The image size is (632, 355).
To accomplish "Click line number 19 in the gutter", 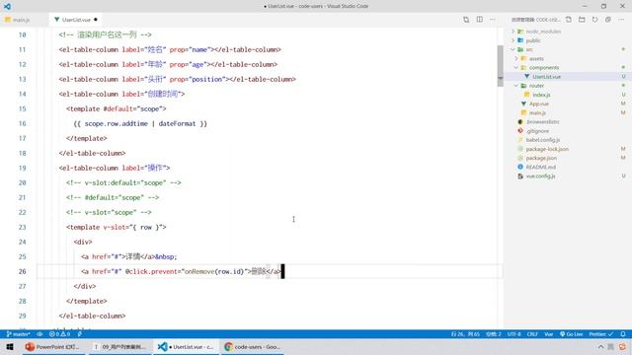I will pyautogui.click(x=22, y=169).
